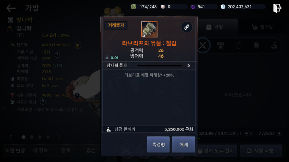Select the ring accessory filter icon
Viewport: 289px width, 162px height.
point(238,45)
